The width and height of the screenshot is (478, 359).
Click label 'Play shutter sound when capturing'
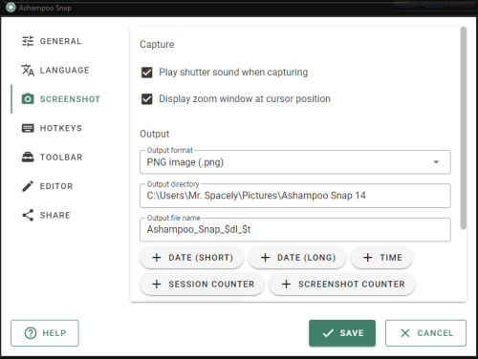point(233,73)
